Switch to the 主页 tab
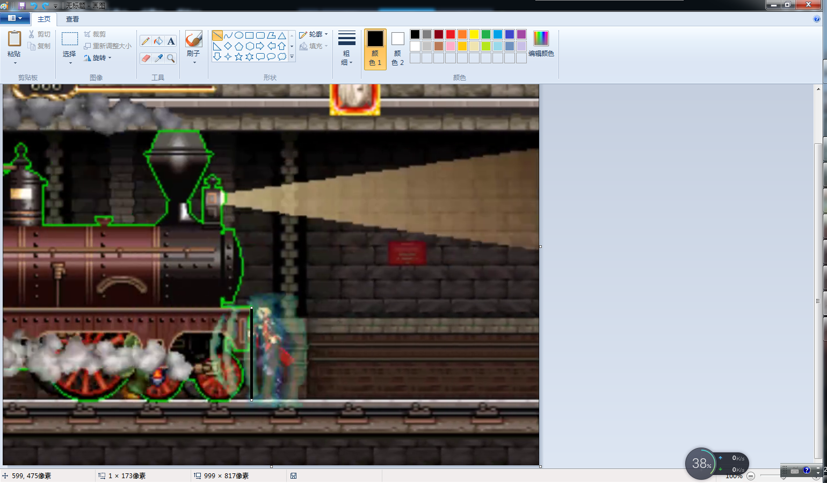827x483 pixels. tap(44, 19)
